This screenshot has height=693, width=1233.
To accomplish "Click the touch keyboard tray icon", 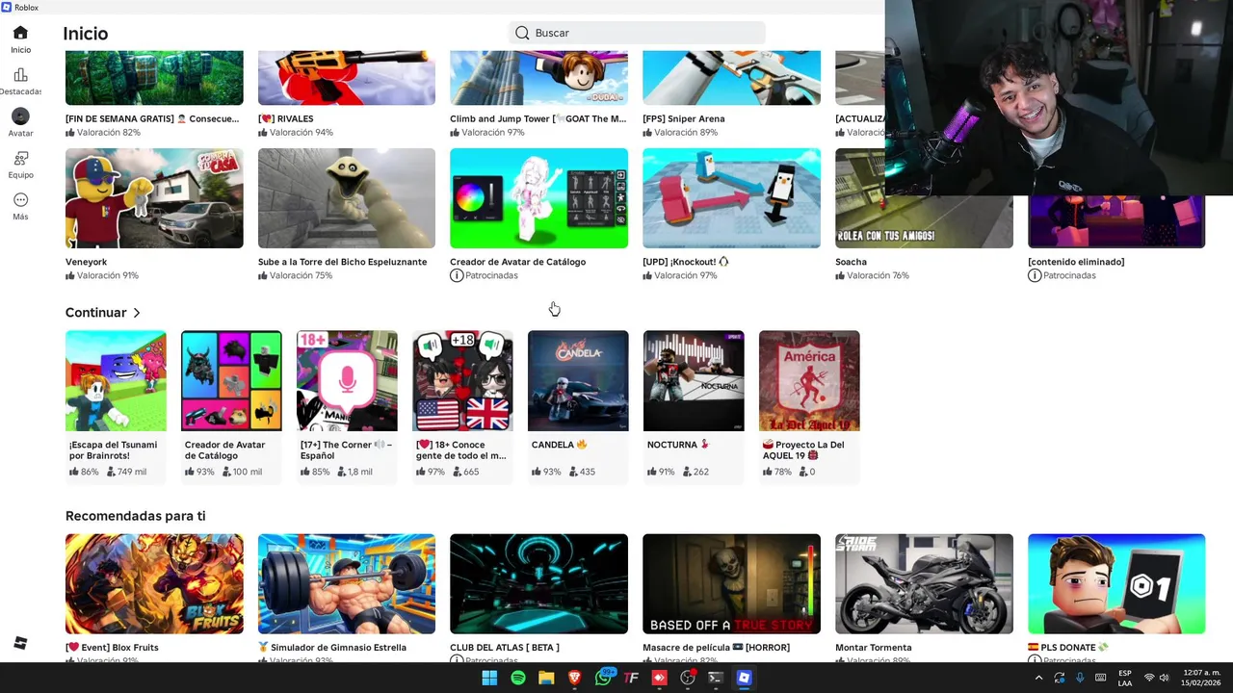I will 1100,678.
